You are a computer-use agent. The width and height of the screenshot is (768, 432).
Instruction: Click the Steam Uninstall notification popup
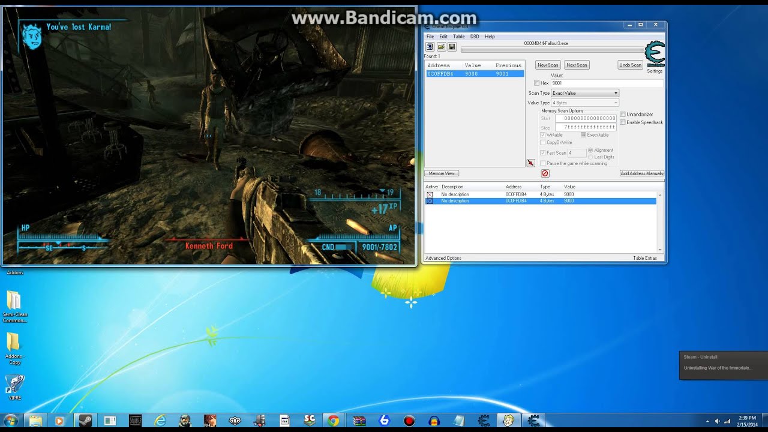tap(723, 365)
